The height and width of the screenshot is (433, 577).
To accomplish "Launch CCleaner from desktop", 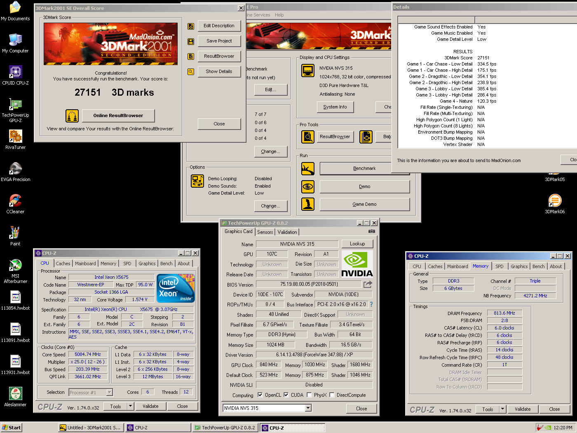I will [x=15, y=205].
